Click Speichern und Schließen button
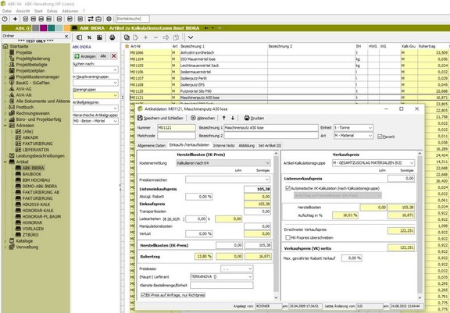Viewport: 450px width, 313px height. (x=160, y=118)
